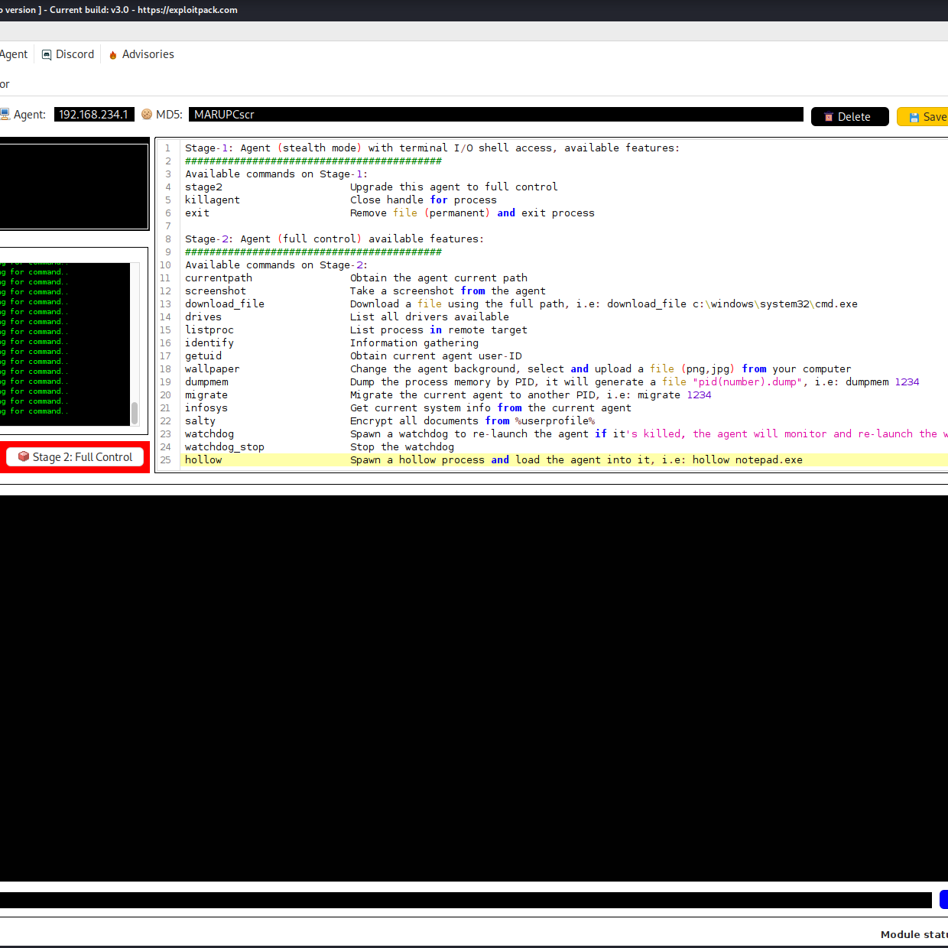The height and width of the screenshot is (948, 948).
Task: Click the agent screenshot preview panel
Action: coord(73,186)
